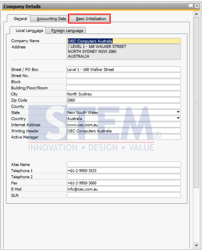
Task: Click the E-Mail field
Action: [x=124, y=189]
